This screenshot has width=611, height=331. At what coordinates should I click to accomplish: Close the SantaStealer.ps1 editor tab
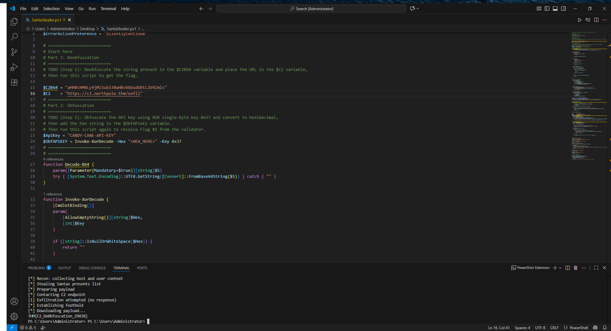[x=69, y=20]
